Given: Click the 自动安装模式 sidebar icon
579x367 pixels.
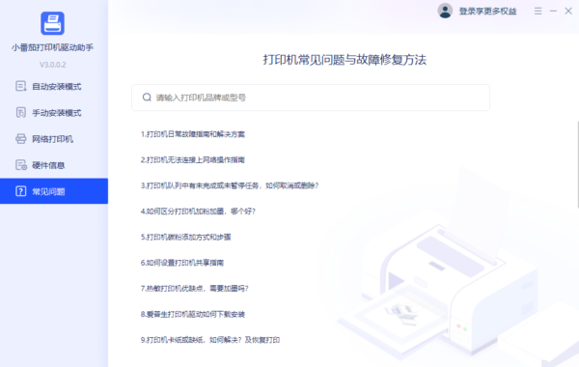Looking at the screenshot, I should pos(21,86).
